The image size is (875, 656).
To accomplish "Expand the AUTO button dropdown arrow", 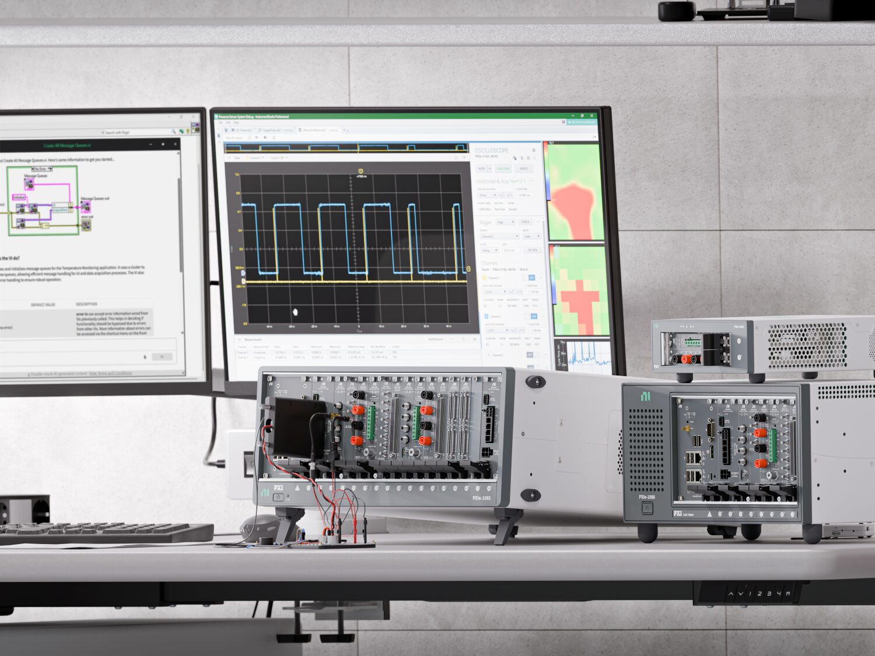I will [x=489, y=169].
